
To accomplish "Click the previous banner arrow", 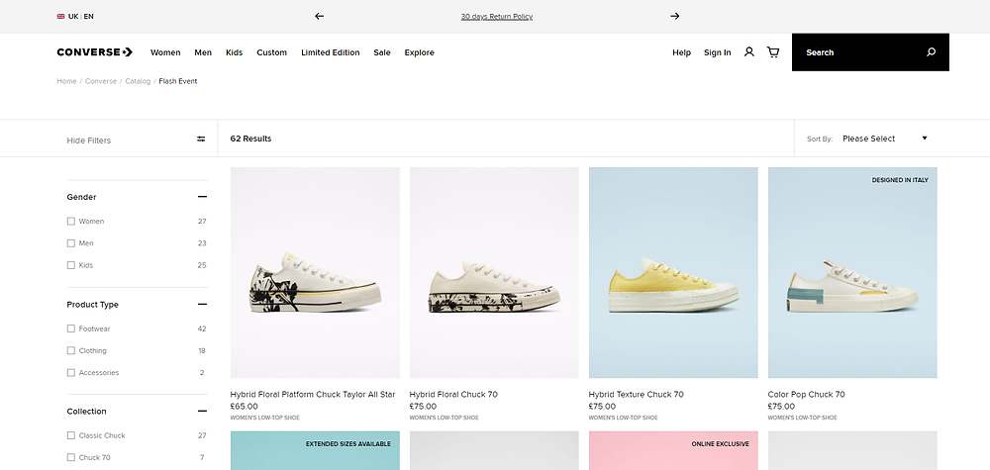I will pyautogui.click(x=320, y=17).
